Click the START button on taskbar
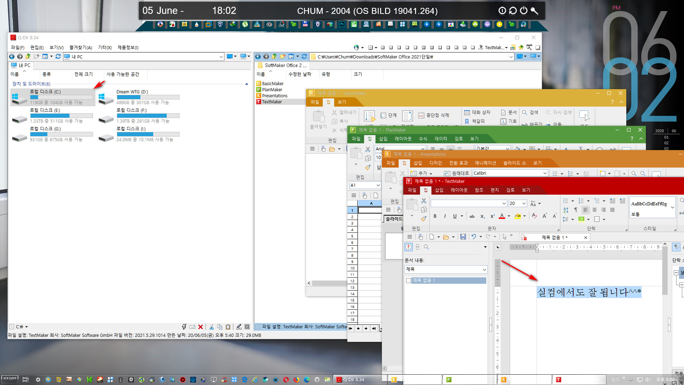The image size is (684, 385). click(x=10, y=379)
